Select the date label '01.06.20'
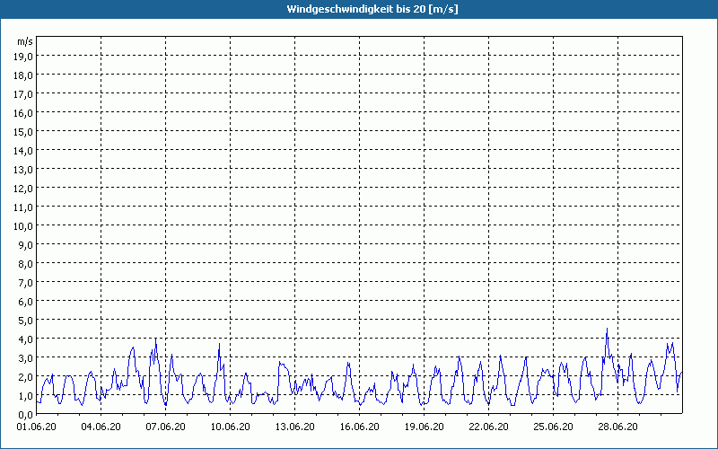This screenshot has height=449, width=718. point(37,427)
